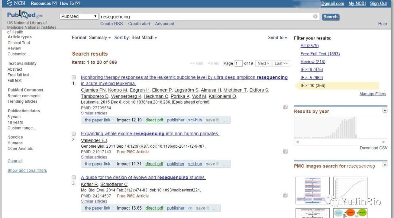The width and height of the screenshot is (394, 218).
Task: Click Clear all filters
Action: (x=15, y=161)
